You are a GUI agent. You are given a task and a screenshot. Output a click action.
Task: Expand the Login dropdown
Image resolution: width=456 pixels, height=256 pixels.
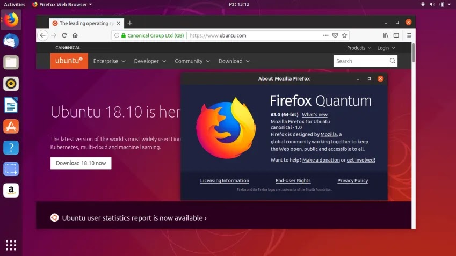coord(386,48)
